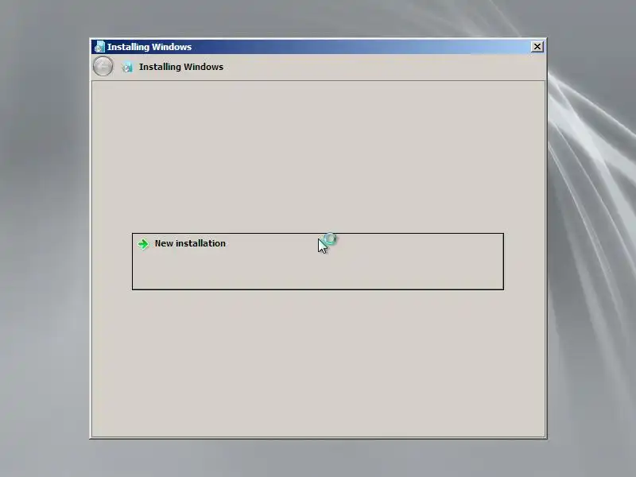Screen dimensions: 636x477
Task: Click the Installing Windows heading text
Action: pos(181,67)
